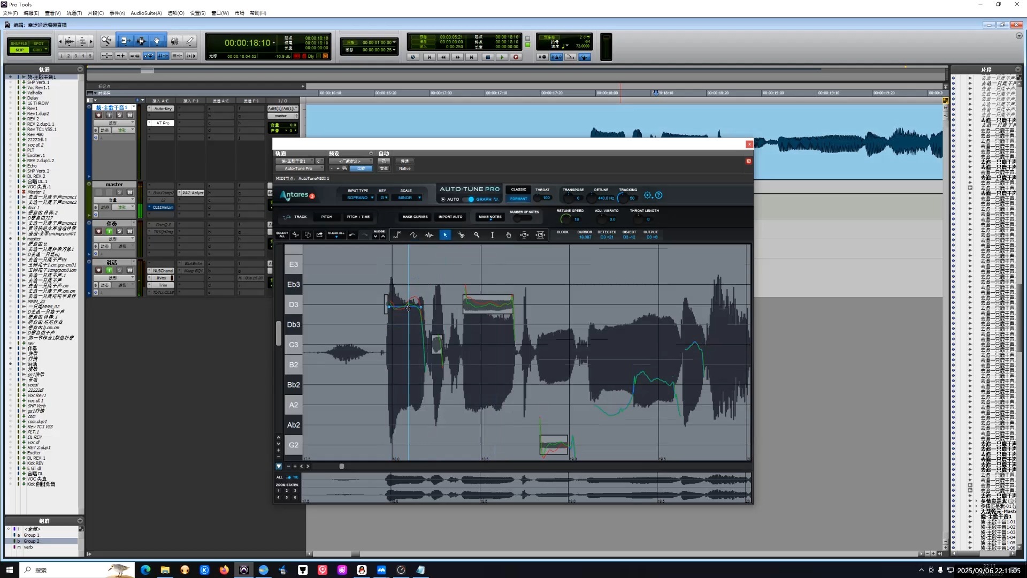The image size is (1027, 578).
Task: Click the Pitch + Time button
Action: (358, 217)
